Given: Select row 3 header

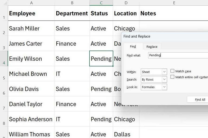Looking at the screenshot, I should coord(4,43).
